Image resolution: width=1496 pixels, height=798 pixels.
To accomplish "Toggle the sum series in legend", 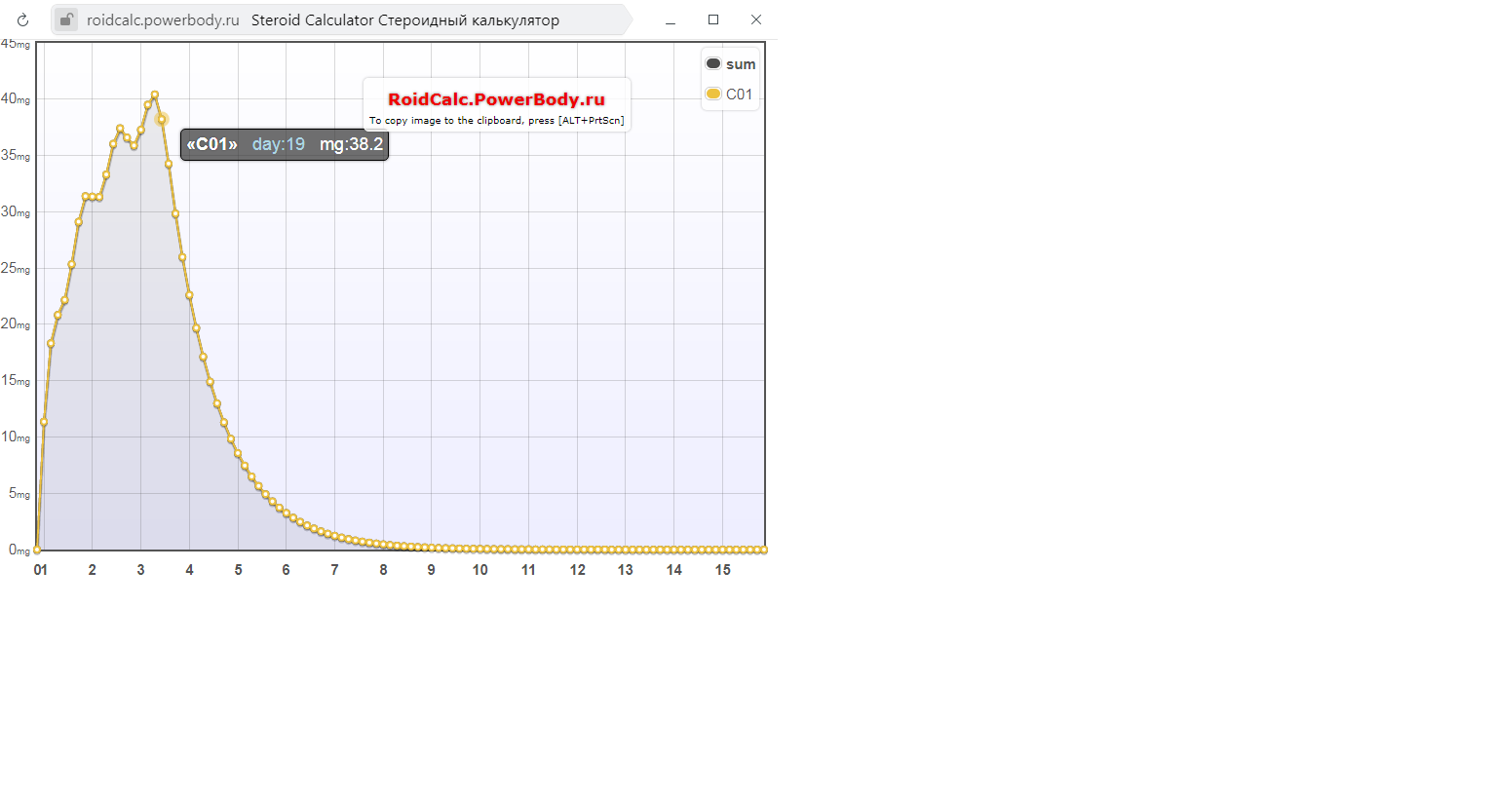I will (x=741, y=64).
